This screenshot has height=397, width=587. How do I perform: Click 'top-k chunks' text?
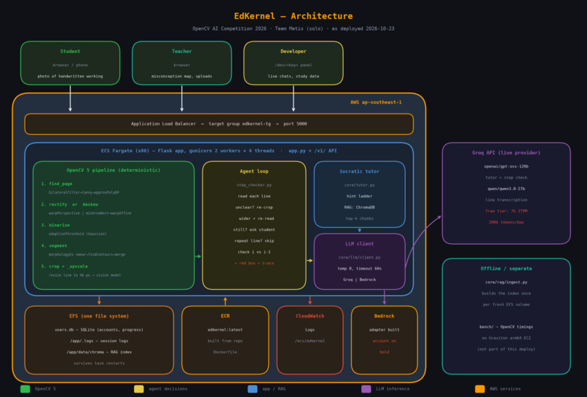click(x=359, y=219)
